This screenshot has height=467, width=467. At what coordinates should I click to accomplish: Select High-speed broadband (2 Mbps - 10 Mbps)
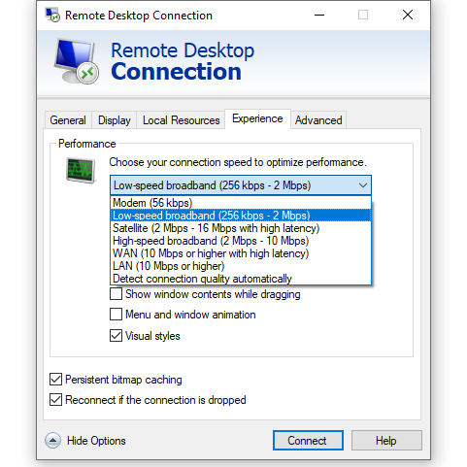pos(241,241)
